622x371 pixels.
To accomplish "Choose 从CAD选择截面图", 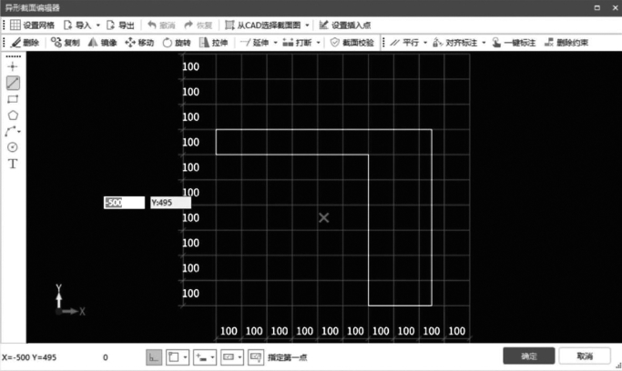I will [x=263, y=25].
